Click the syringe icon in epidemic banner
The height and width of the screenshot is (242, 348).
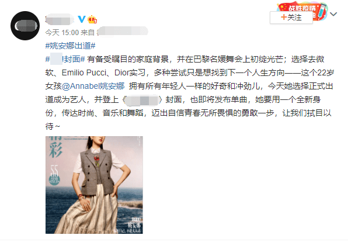point(321,11)
